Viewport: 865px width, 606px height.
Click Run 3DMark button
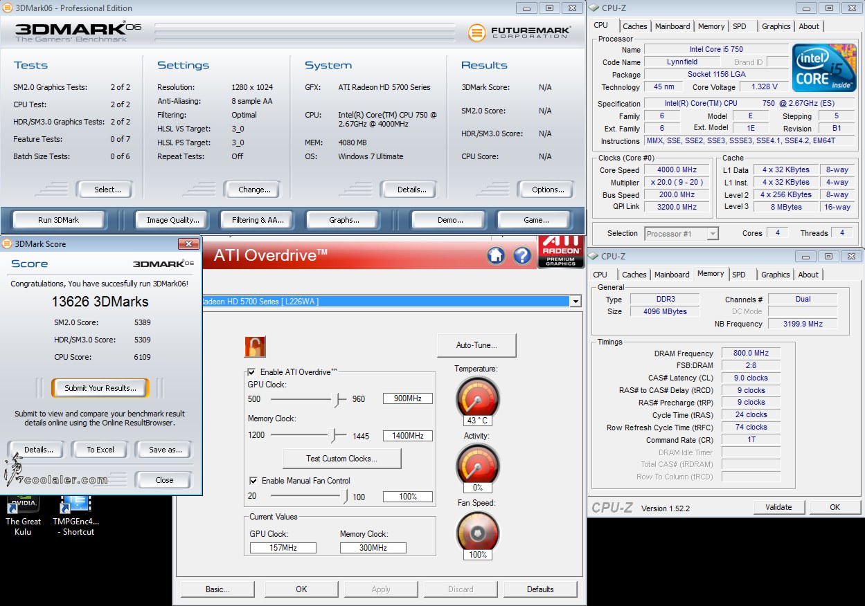(x=59, y=220)
